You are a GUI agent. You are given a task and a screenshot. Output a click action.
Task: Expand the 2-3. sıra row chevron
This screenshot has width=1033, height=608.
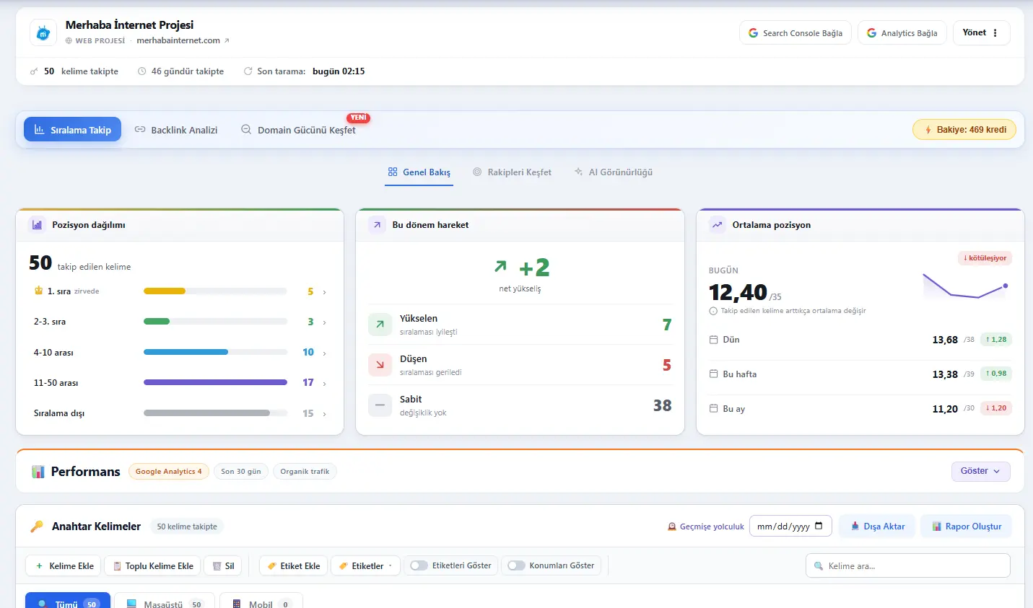(325, 322)
